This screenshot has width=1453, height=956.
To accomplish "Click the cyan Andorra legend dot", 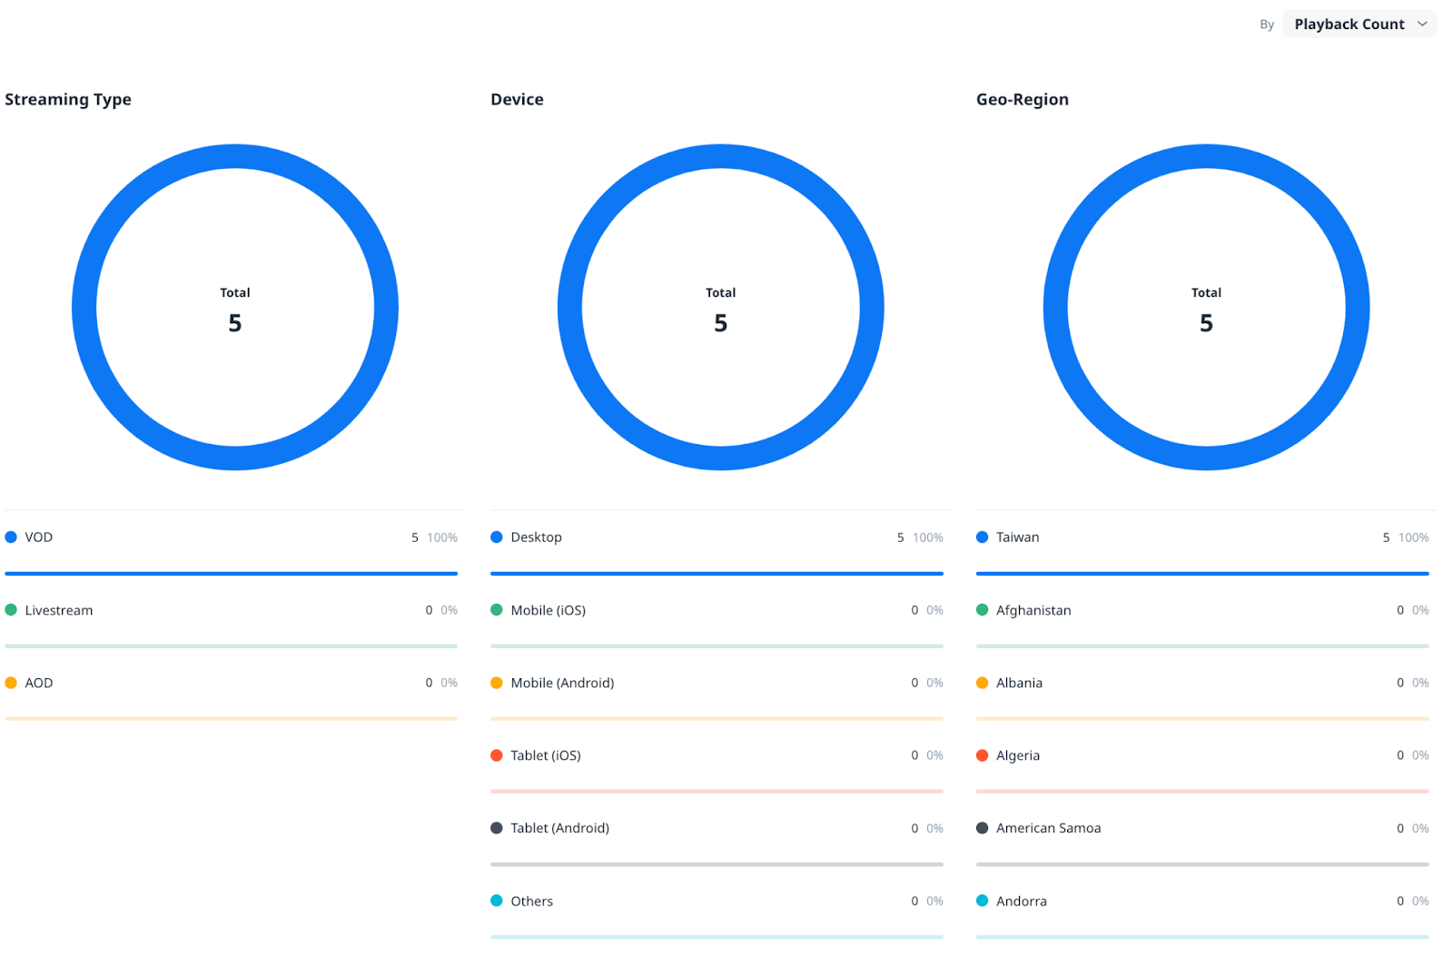I will point(982,901).
